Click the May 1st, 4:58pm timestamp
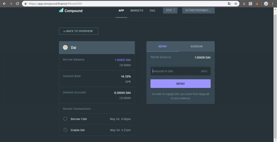The height and width of the screenshot is (142, 277). (120, 119)
